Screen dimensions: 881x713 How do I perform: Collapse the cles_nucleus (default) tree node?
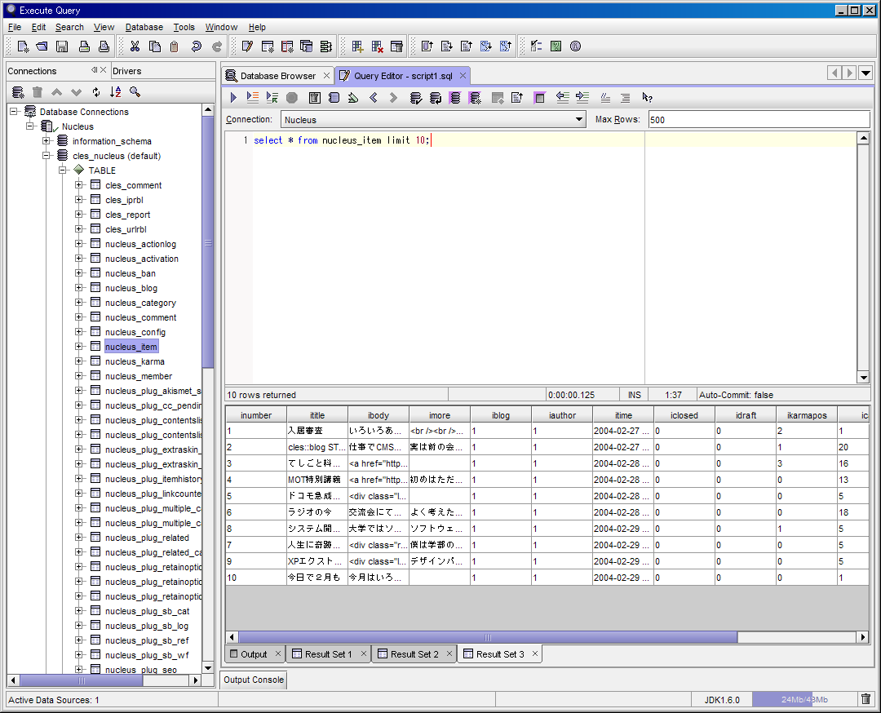coord(46,156)
